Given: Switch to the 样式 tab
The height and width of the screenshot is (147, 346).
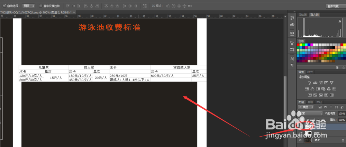Looking at the screenshot, I should point(310,72).
